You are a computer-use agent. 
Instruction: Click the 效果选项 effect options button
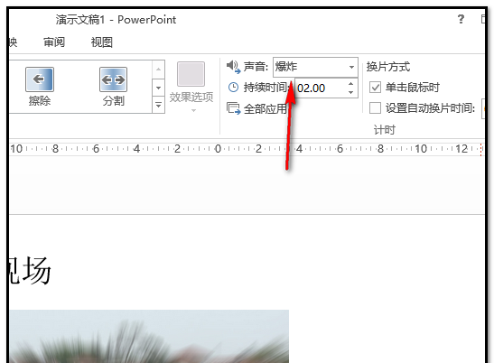[x=191, y=88]
